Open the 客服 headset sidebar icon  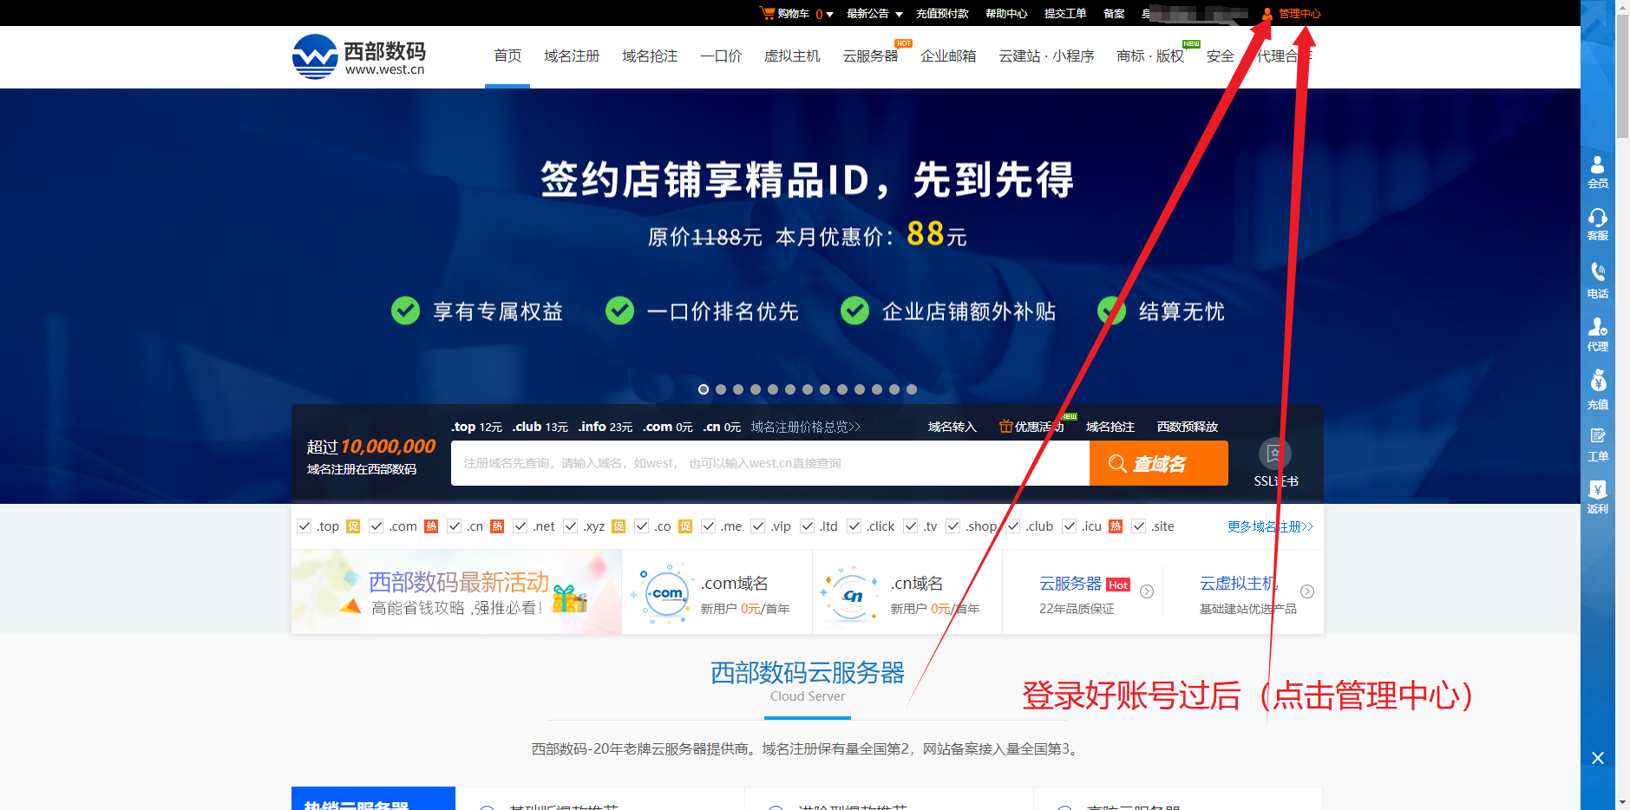pos(1598,225)
